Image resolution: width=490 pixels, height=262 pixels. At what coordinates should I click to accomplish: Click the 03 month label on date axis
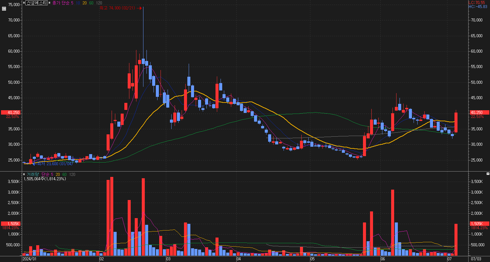[168, 259]
